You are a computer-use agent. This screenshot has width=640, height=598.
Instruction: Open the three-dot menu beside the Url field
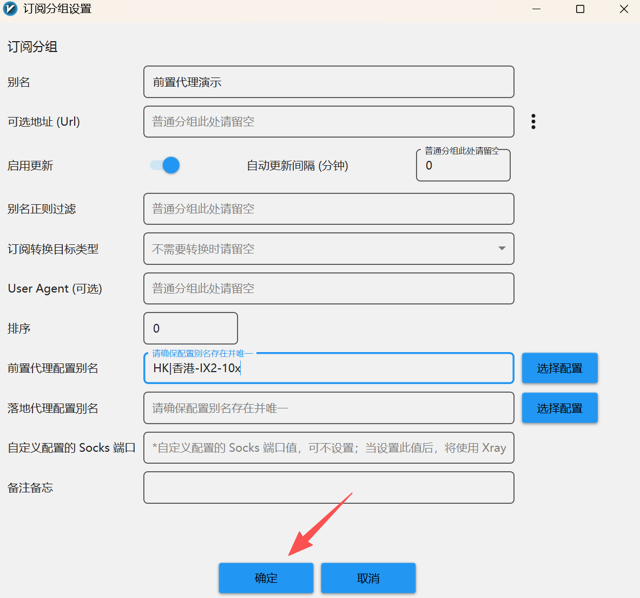coord(533,121)
